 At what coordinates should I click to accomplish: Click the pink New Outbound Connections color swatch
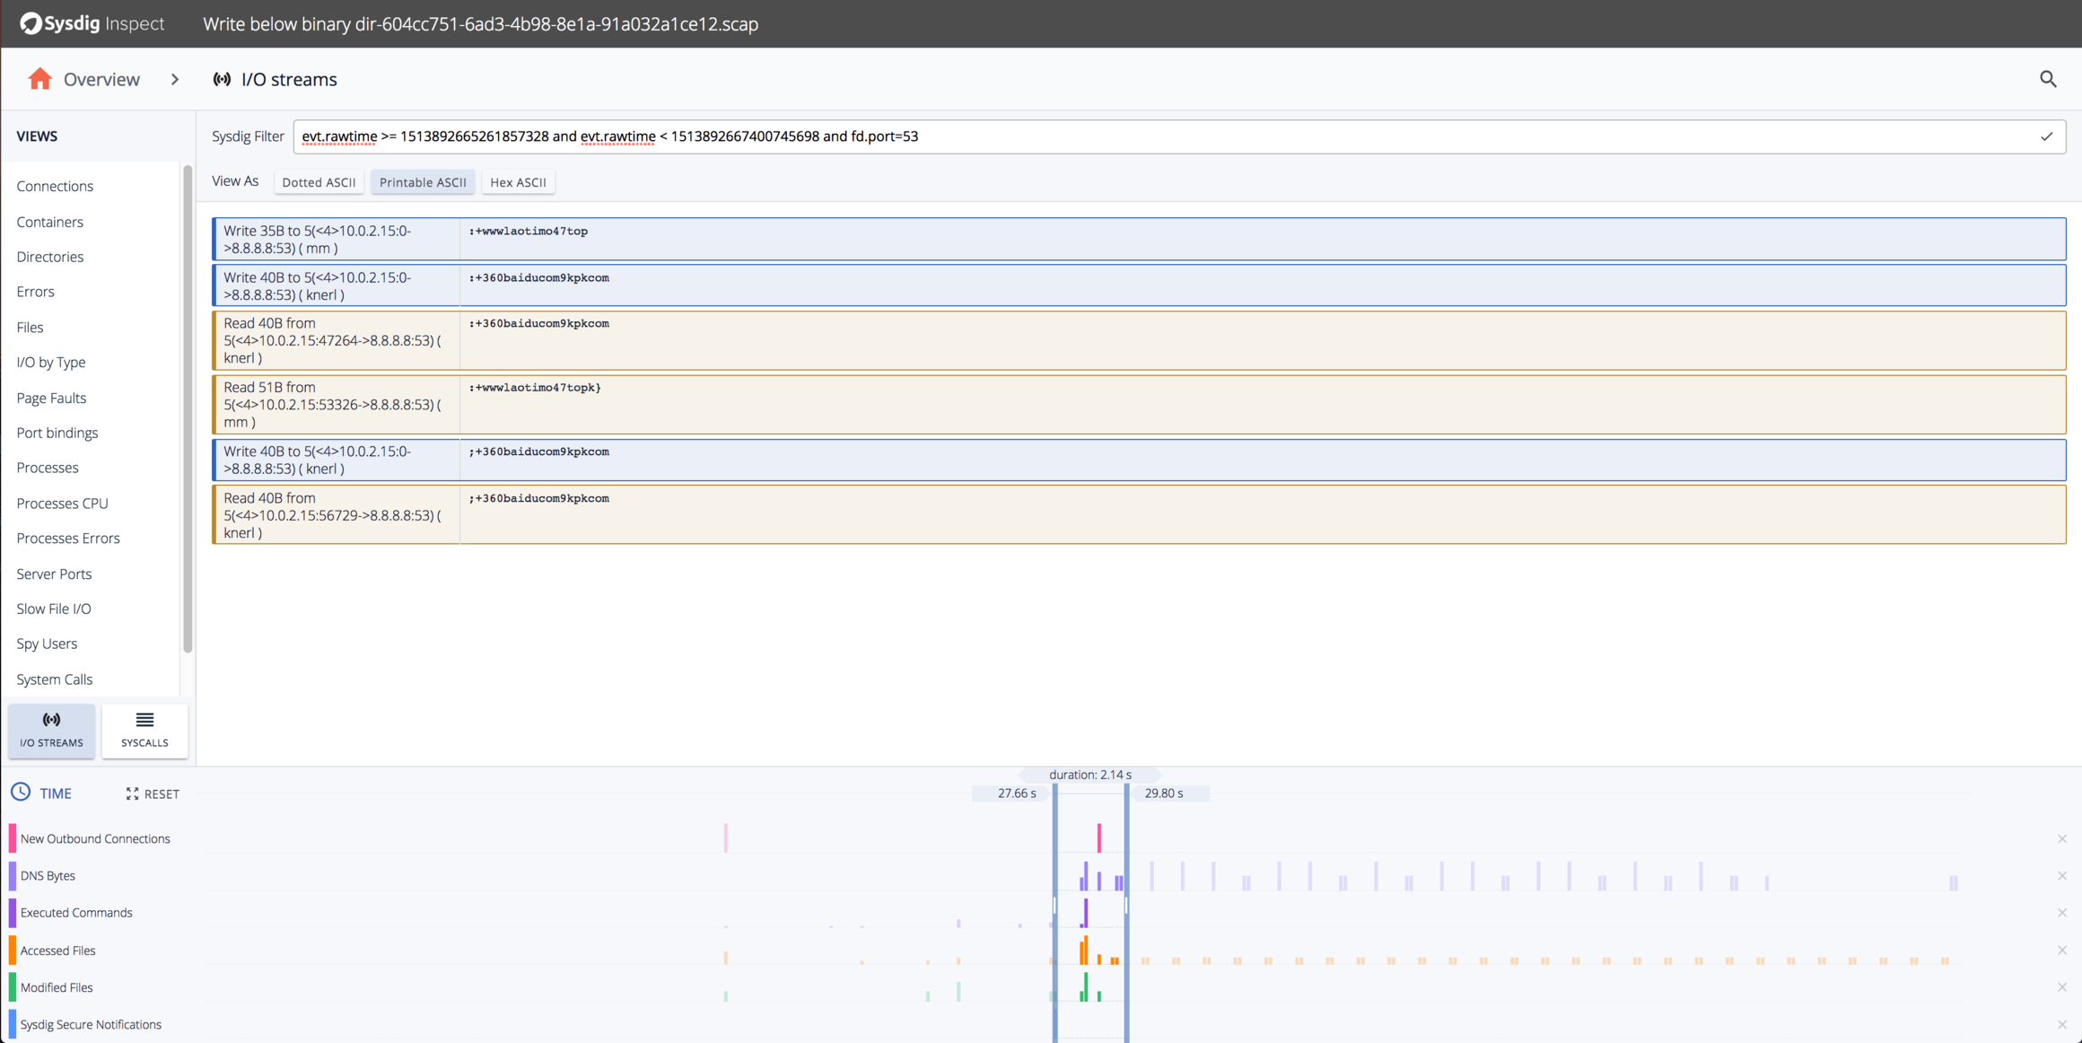(13, 838)
